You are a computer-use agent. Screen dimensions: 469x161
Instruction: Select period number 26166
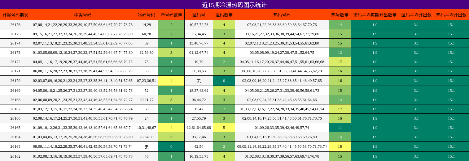click(15, 118)
